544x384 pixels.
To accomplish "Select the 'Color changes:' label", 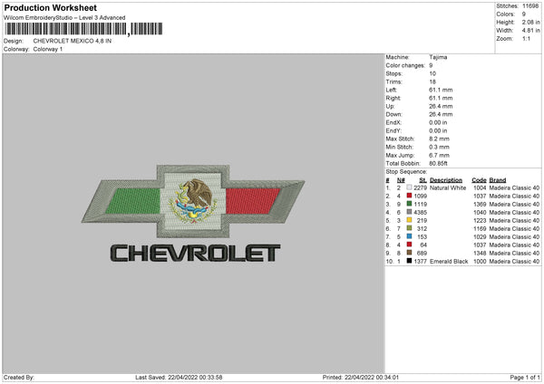I will [x=405, y=65].
